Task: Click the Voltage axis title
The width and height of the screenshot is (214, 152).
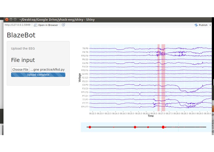Action: coord(79,78)
